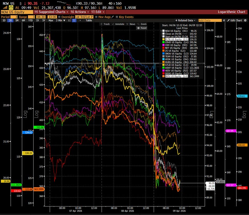The height and width of the screenshot is (215, 249).
Task: Toggle the Overnight checkbox
Action: (x=59, y=17)
